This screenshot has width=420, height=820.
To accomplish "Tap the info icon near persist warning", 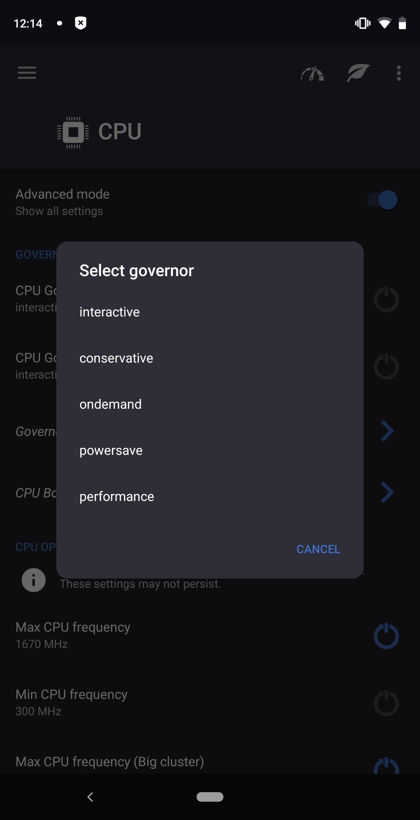I will pyautogui.click(x=34, y=580).
